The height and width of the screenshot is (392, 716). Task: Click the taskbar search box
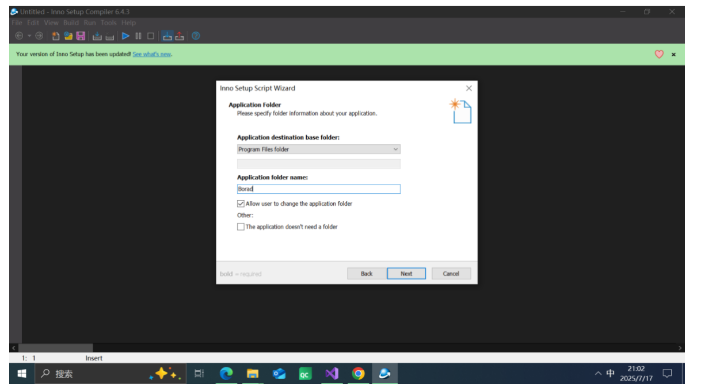111,374
